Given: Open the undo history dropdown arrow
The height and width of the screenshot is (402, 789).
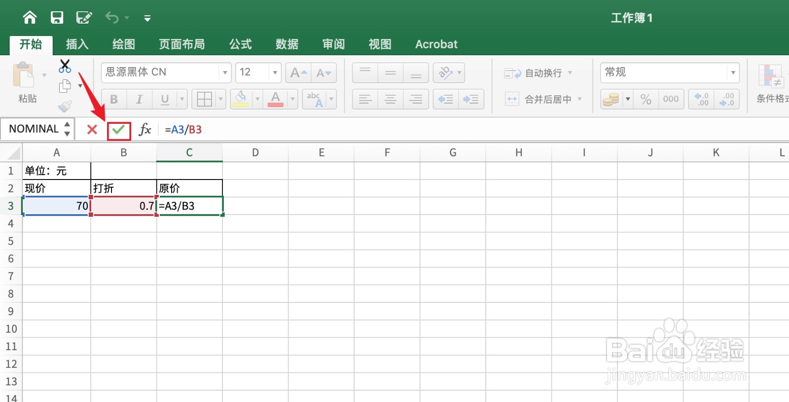Looking at the screenshot, I should pos(127,18).
